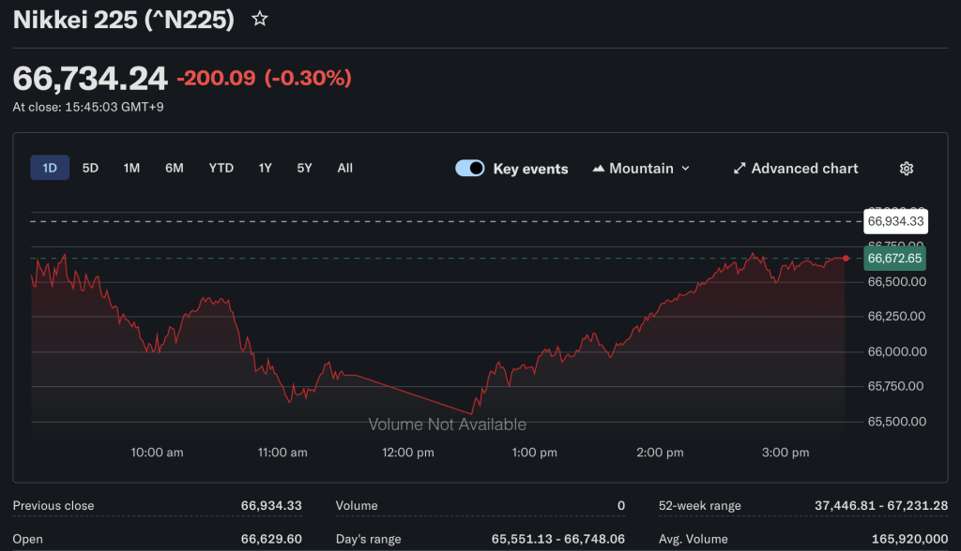Click the green 66,672.65 current price label

(x=894, y=259)
